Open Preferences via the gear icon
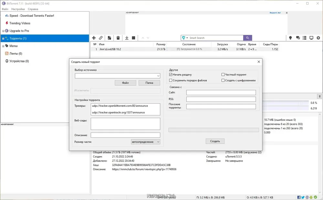 (318, 38)
